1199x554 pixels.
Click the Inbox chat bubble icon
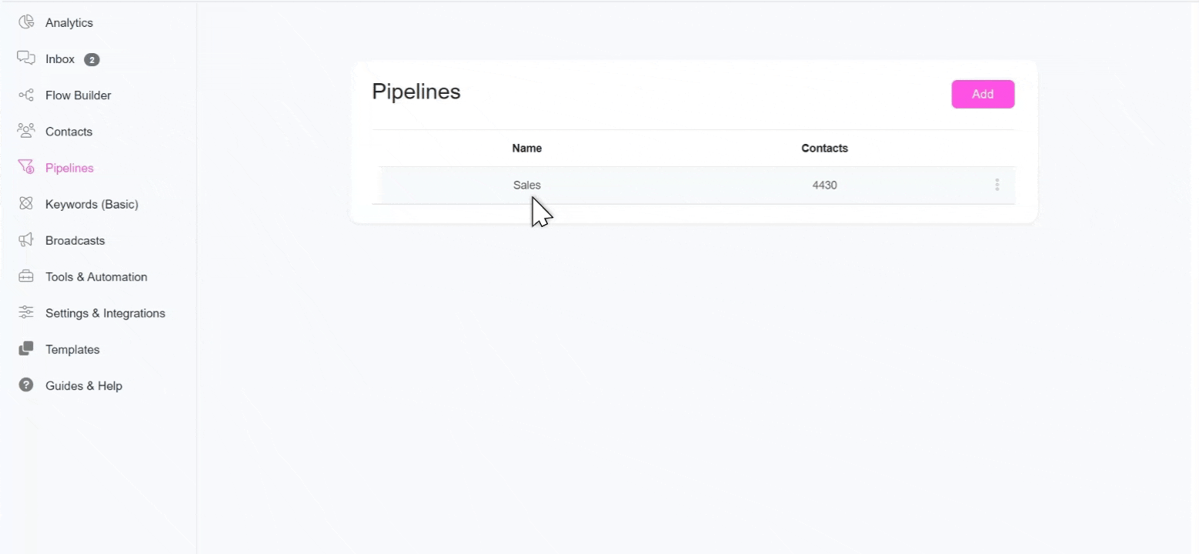[26, 58]
